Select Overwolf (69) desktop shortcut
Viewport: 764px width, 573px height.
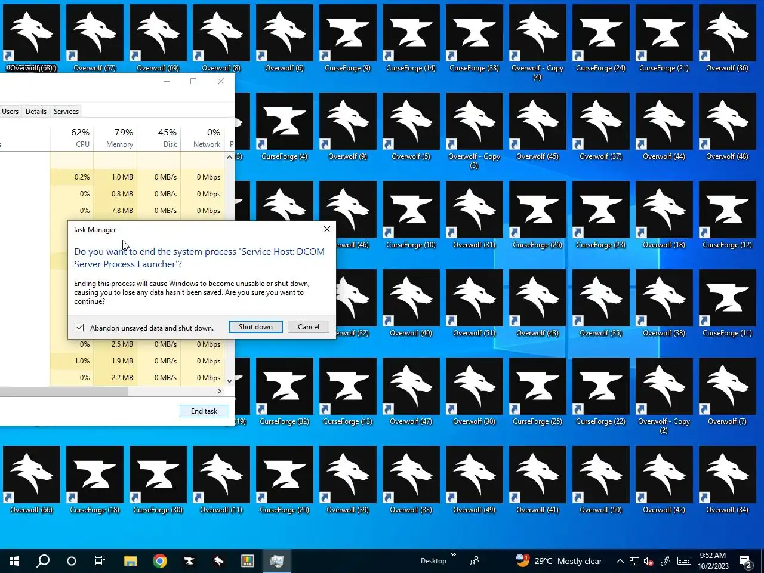coord(158,39)
